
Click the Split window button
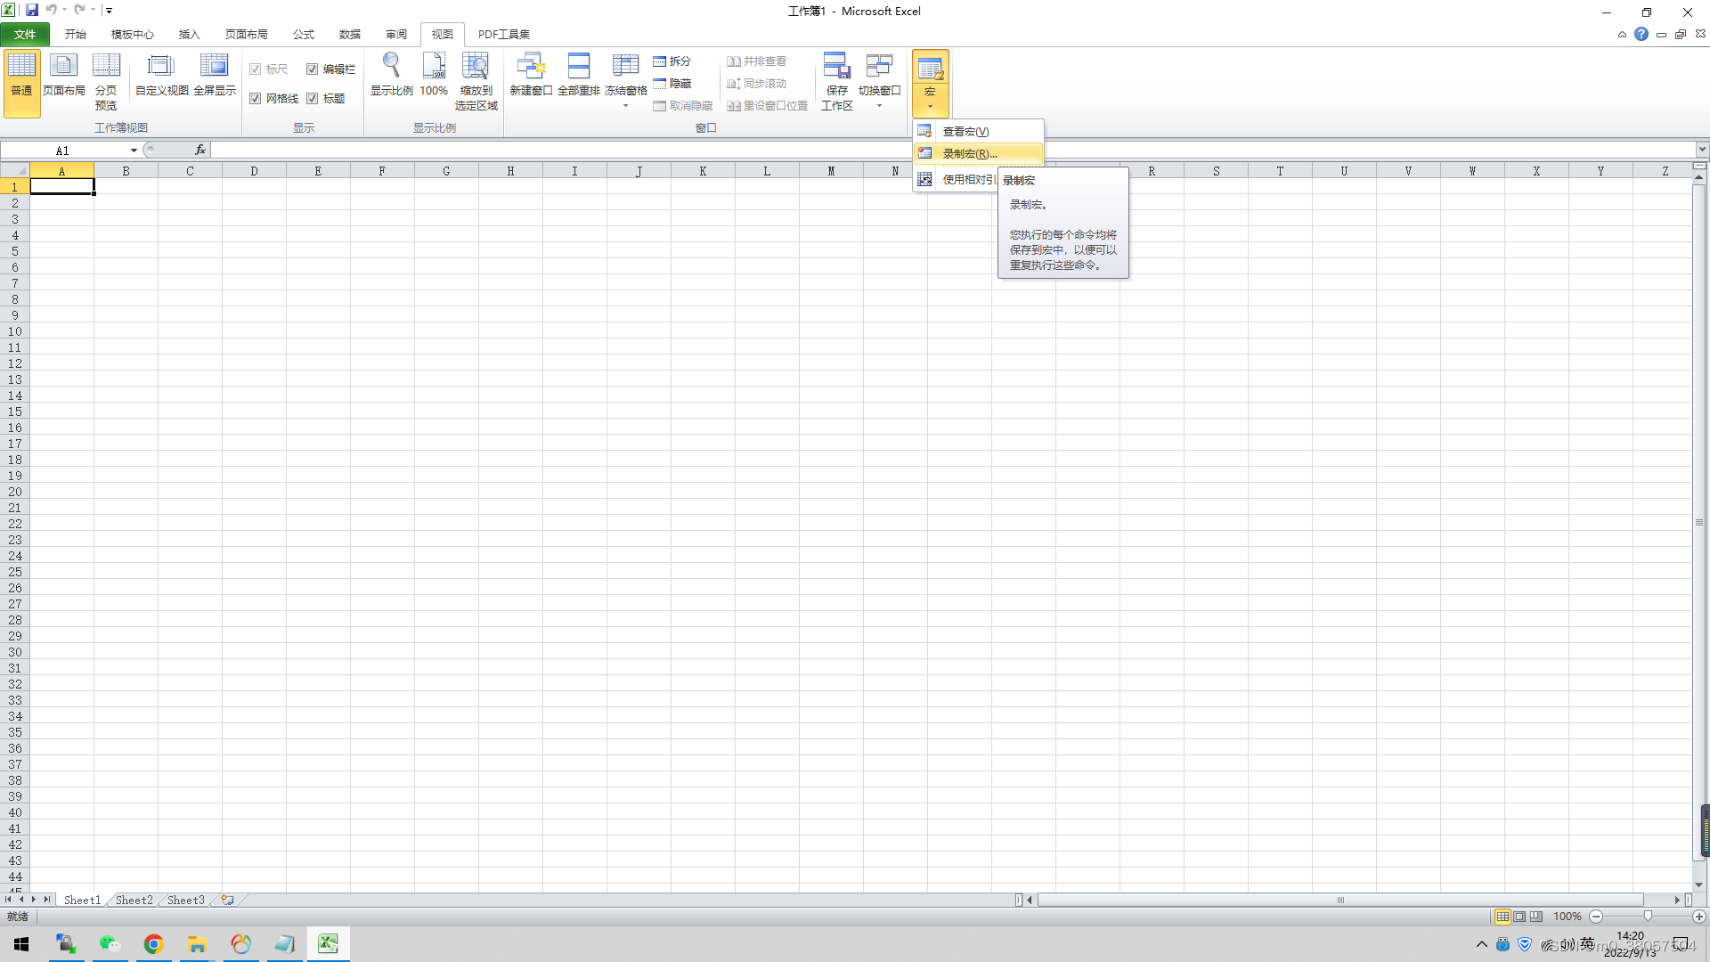(x=672, y=61)
